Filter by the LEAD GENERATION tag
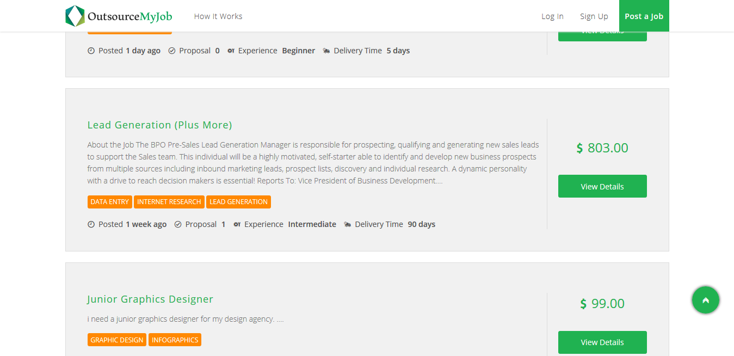Viewport: 734px width, 356px height. (238, 202)
